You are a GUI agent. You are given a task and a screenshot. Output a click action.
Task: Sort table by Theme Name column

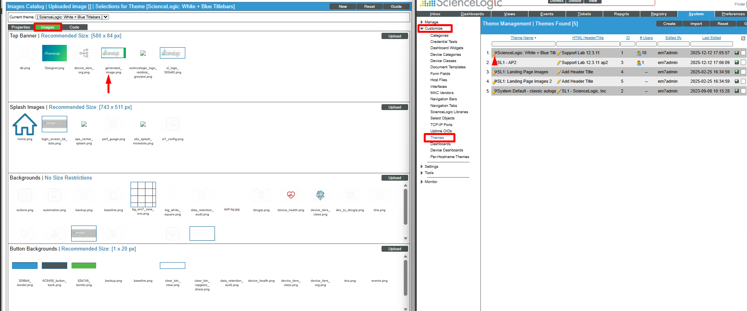[x=522, y=38]
